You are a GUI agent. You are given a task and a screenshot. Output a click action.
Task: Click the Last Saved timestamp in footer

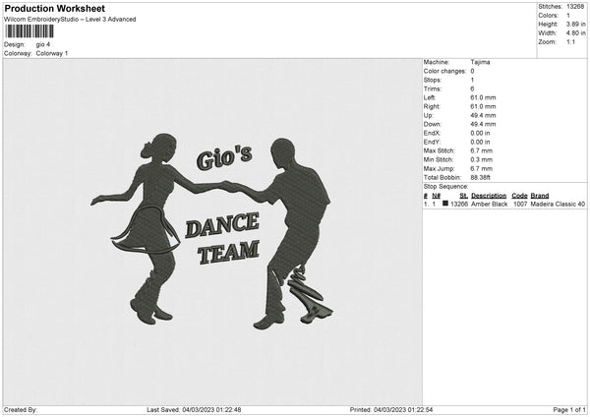(195, 410)
